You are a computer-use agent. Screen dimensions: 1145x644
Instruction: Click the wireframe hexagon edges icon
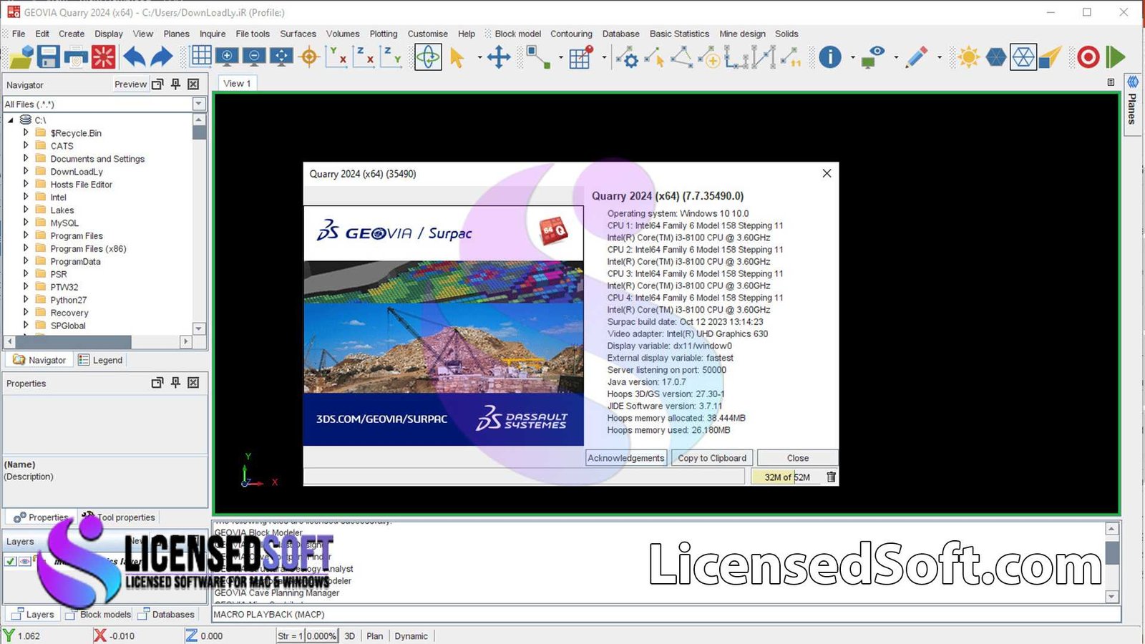click(x=1023, y=57)
